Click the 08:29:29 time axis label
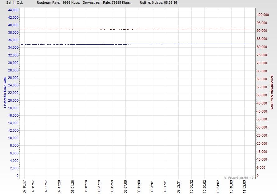Screen dimensions: 277x194 pos(99,187)
